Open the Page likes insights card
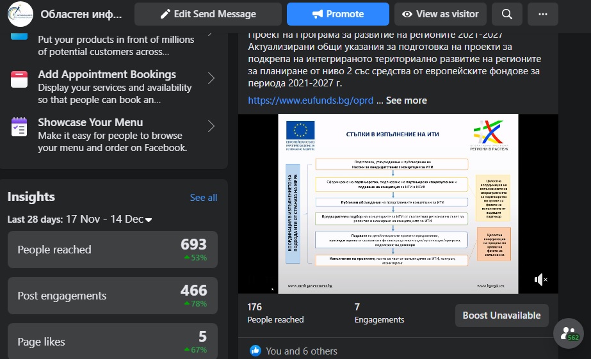The image size is (591, 359). pyautogui.click(x=113, y=341)
